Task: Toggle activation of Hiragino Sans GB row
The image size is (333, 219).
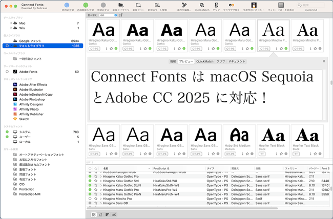Action: 90,203
